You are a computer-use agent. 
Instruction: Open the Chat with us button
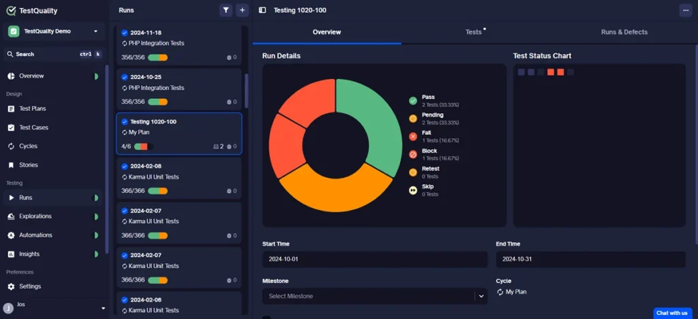click(671, 313)
